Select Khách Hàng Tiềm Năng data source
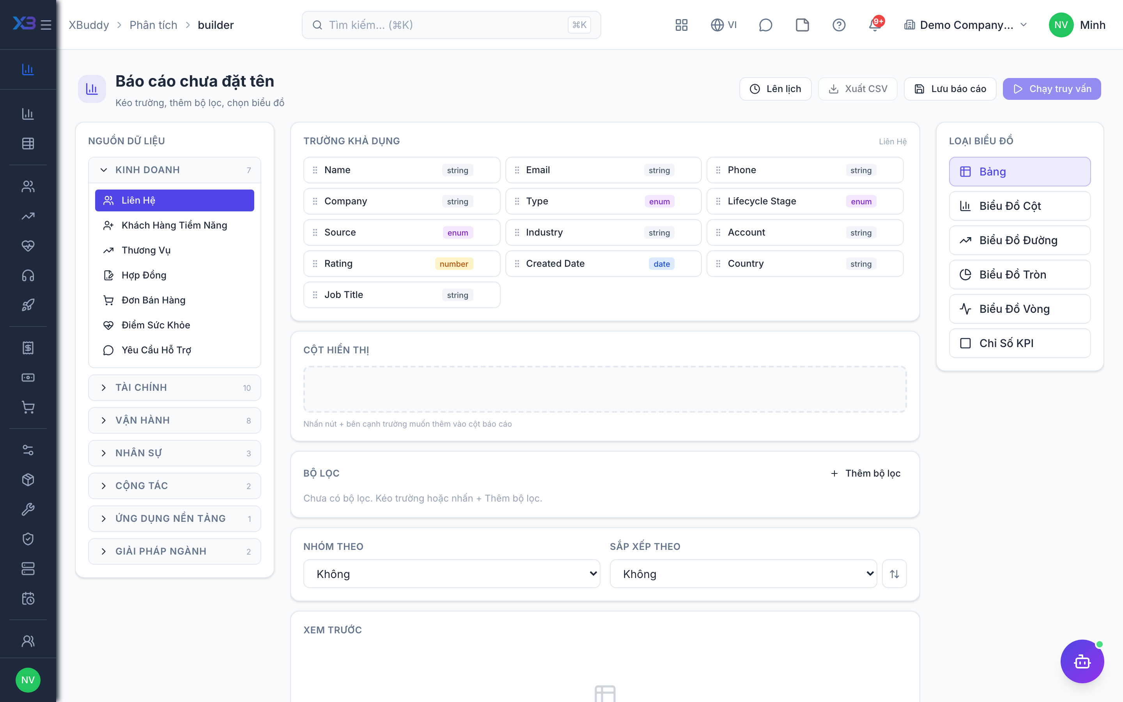 (x=174, y=225)
